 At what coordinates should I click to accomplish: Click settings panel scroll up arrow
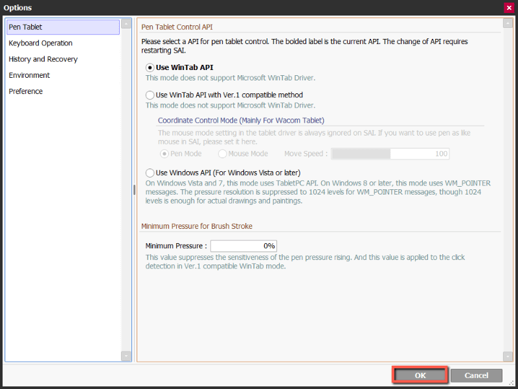point(508,23)
